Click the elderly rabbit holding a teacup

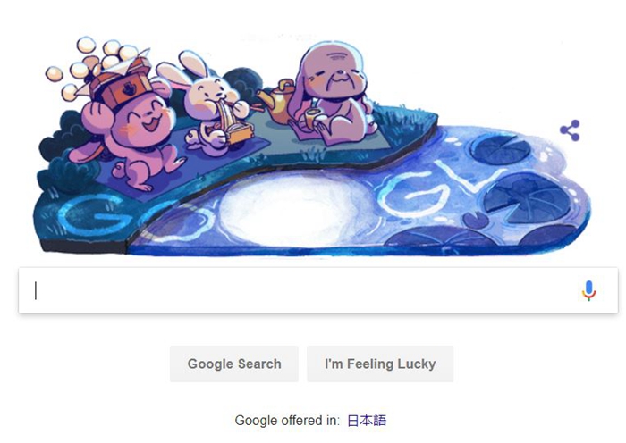[x=332, y=94]
